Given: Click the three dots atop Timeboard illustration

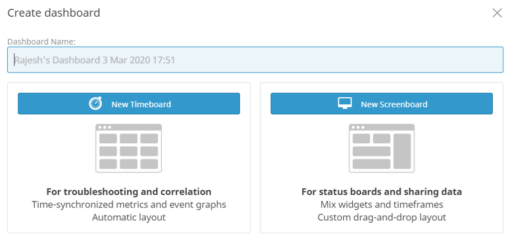Looking at the screenshot, I should click(x=104, y=127).
